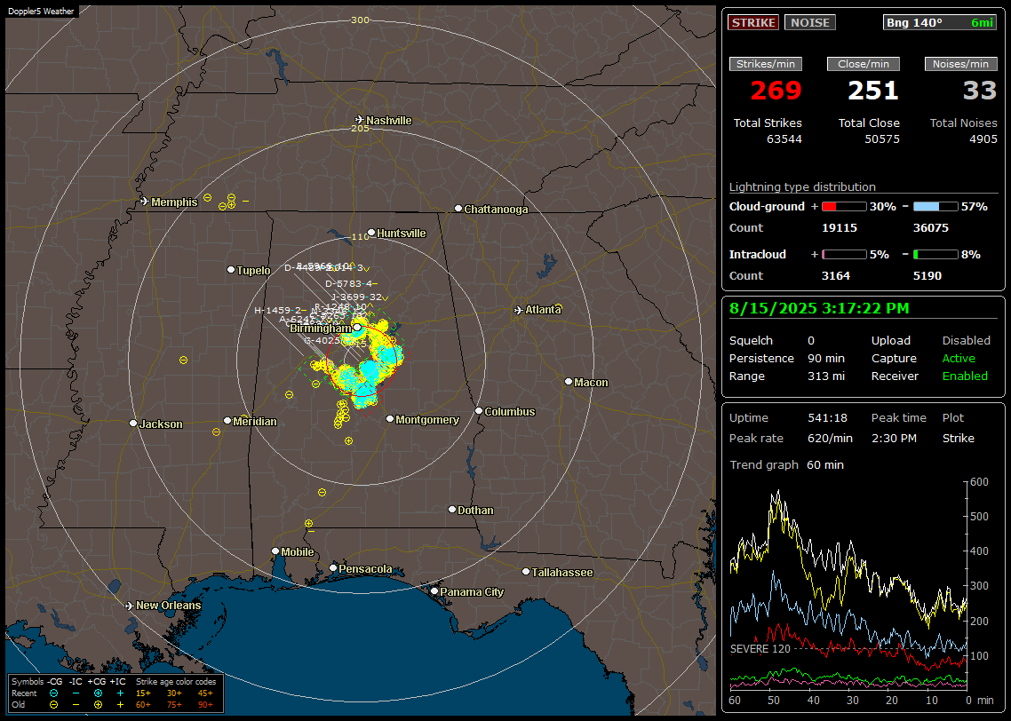Image resolution: width=1011 pixels, height=721 pixels.
Task: Click the 90+ strike age color code
Action: coord(205,705)
